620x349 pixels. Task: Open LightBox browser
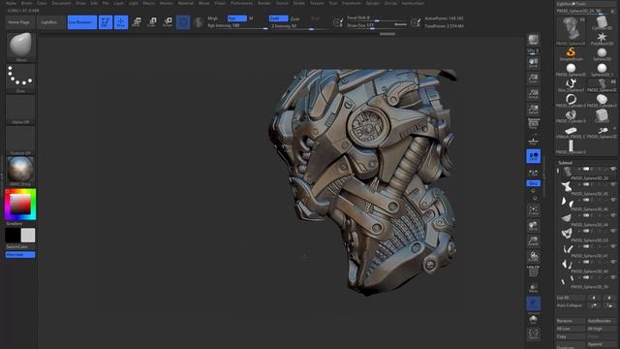point(50,22)
